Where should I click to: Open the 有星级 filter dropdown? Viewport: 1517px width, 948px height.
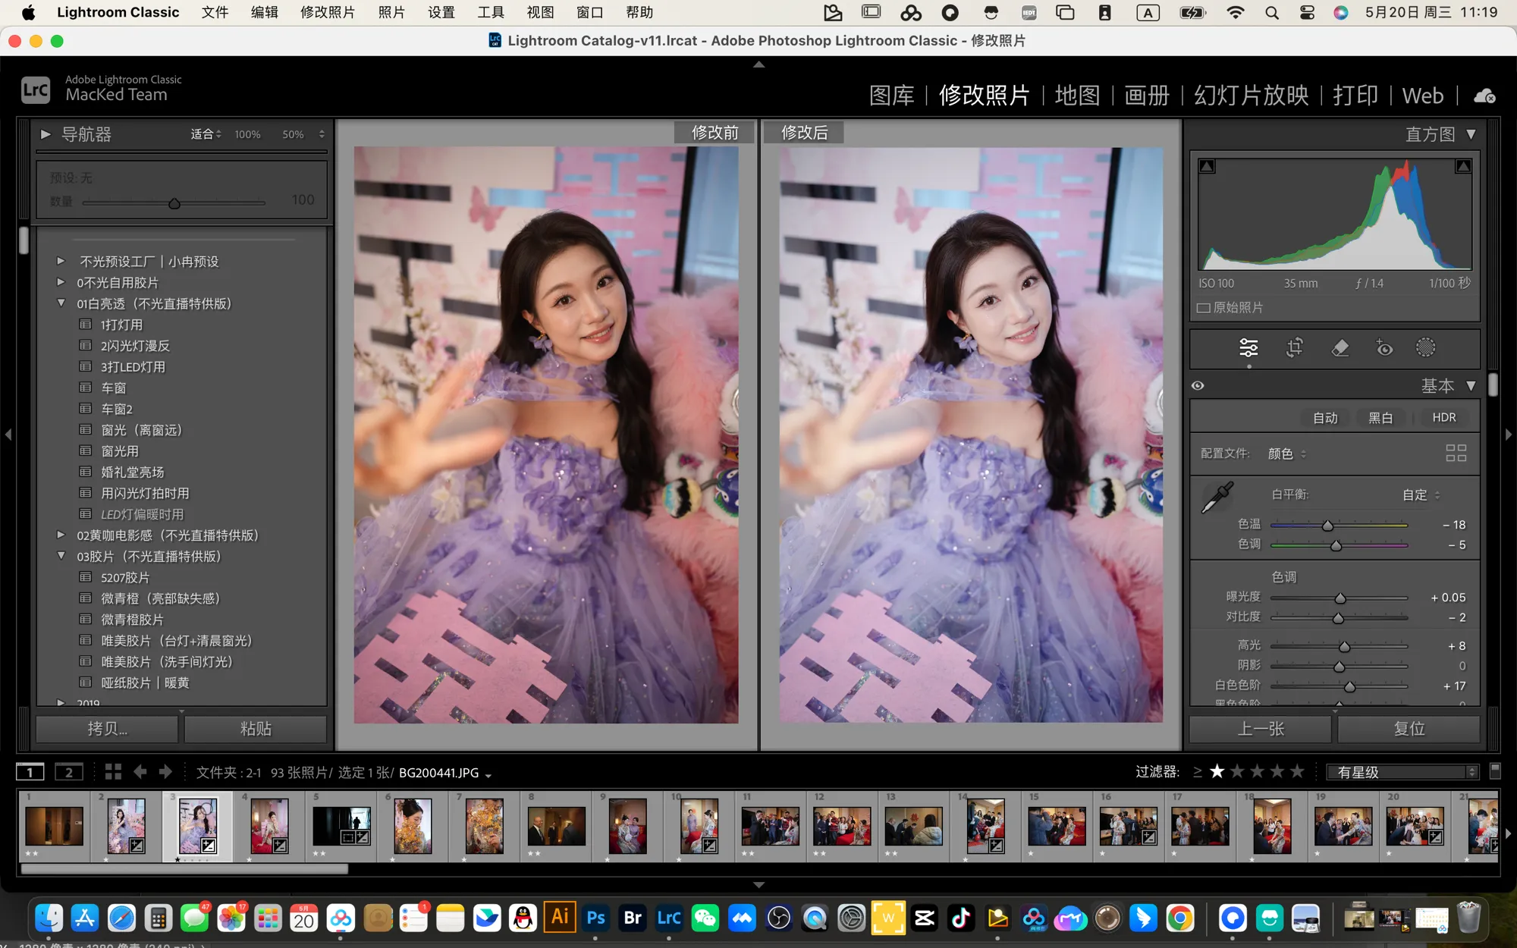(1402, 772)
